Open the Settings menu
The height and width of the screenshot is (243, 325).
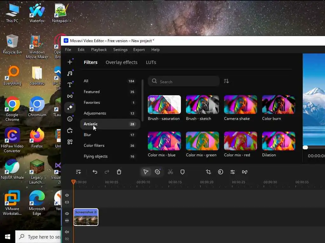click(x=120, y=50)
